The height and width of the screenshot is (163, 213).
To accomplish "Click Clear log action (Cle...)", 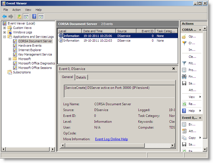I will coord(192,57).
